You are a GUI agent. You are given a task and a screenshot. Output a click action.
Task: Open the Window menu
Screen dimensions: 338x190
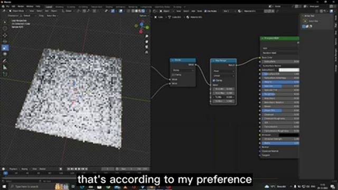pos(30,6)
